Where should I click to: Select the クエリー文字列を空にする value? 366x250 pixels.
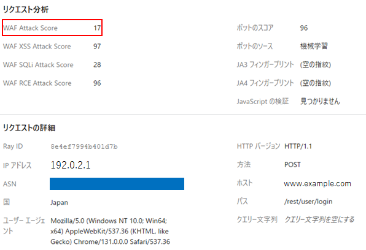319,219
